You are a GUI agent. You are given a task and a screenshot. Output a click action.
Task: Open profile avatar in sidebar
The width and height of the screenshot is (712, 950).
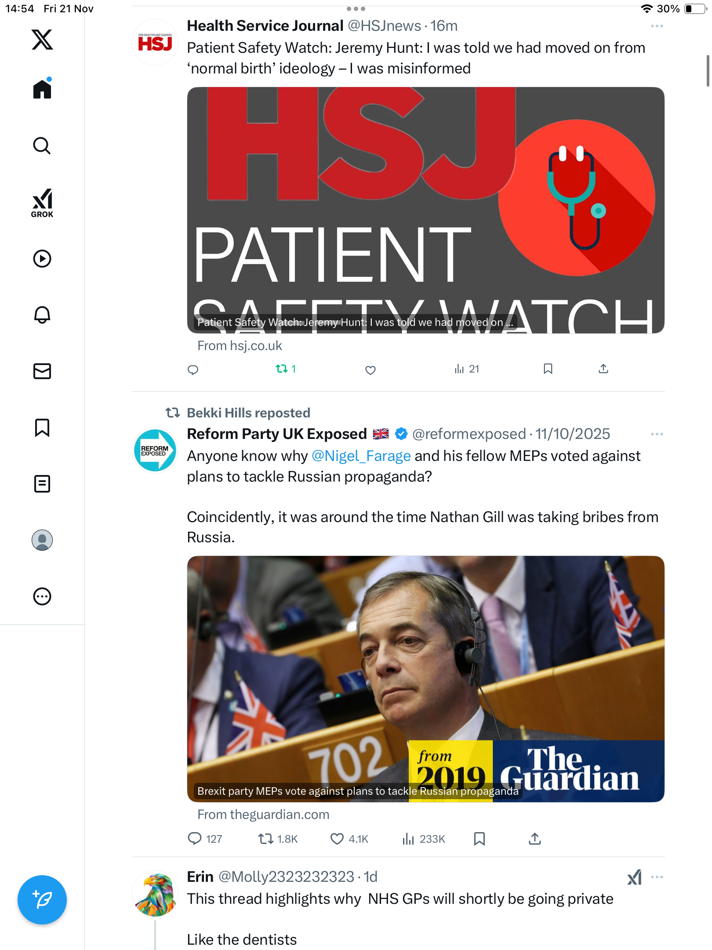coord(42,540)
